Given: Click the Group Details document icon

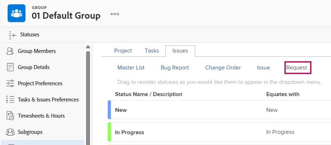Looking at the screenshot, I should [10, 67].
